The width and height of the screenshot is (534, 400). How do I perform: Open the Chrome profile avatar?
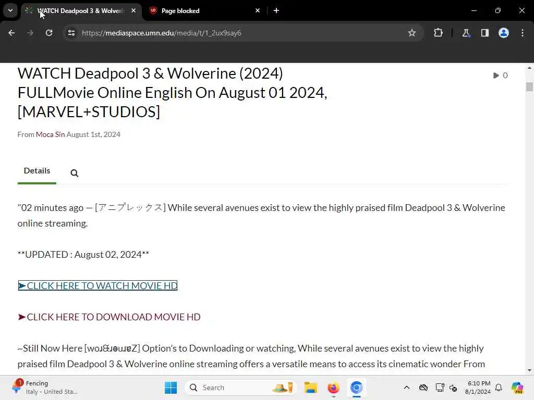(x=504, y=33)
